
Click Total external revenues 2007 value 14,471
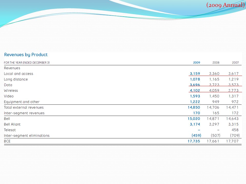coord(232,108)
